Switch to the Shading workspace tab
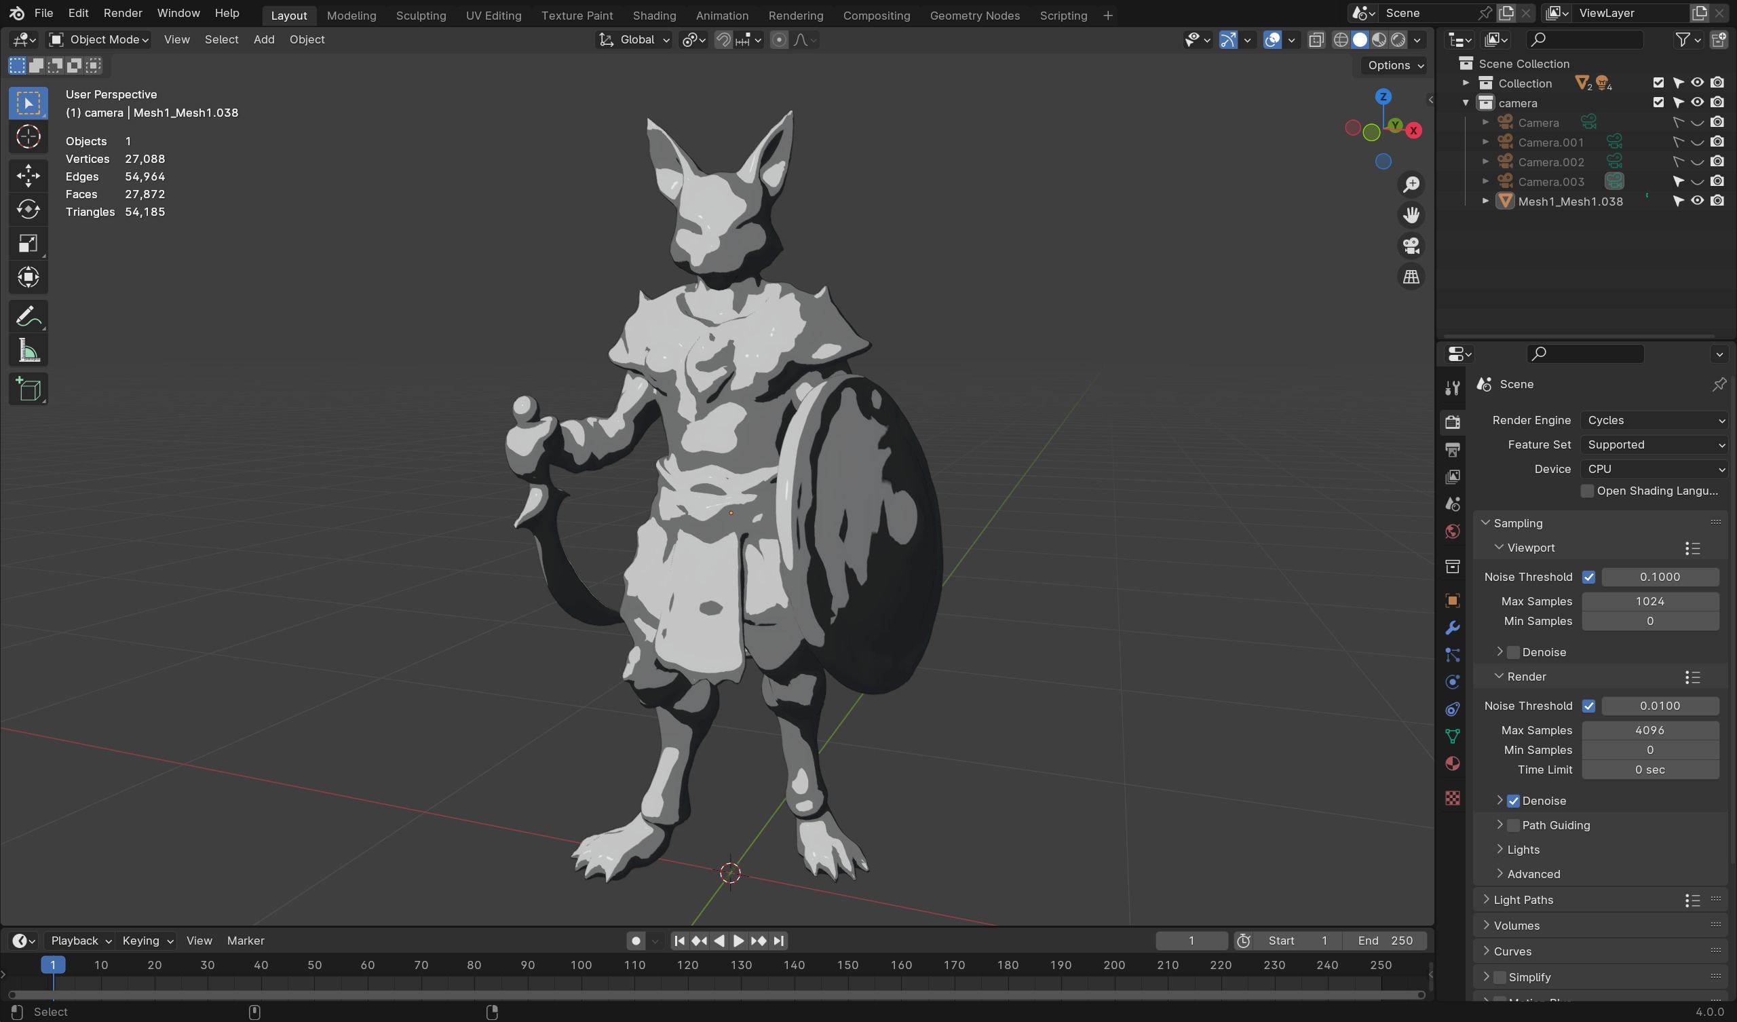The width and height of the screenshot is (1737, 1022). click(x=654, y=15)
